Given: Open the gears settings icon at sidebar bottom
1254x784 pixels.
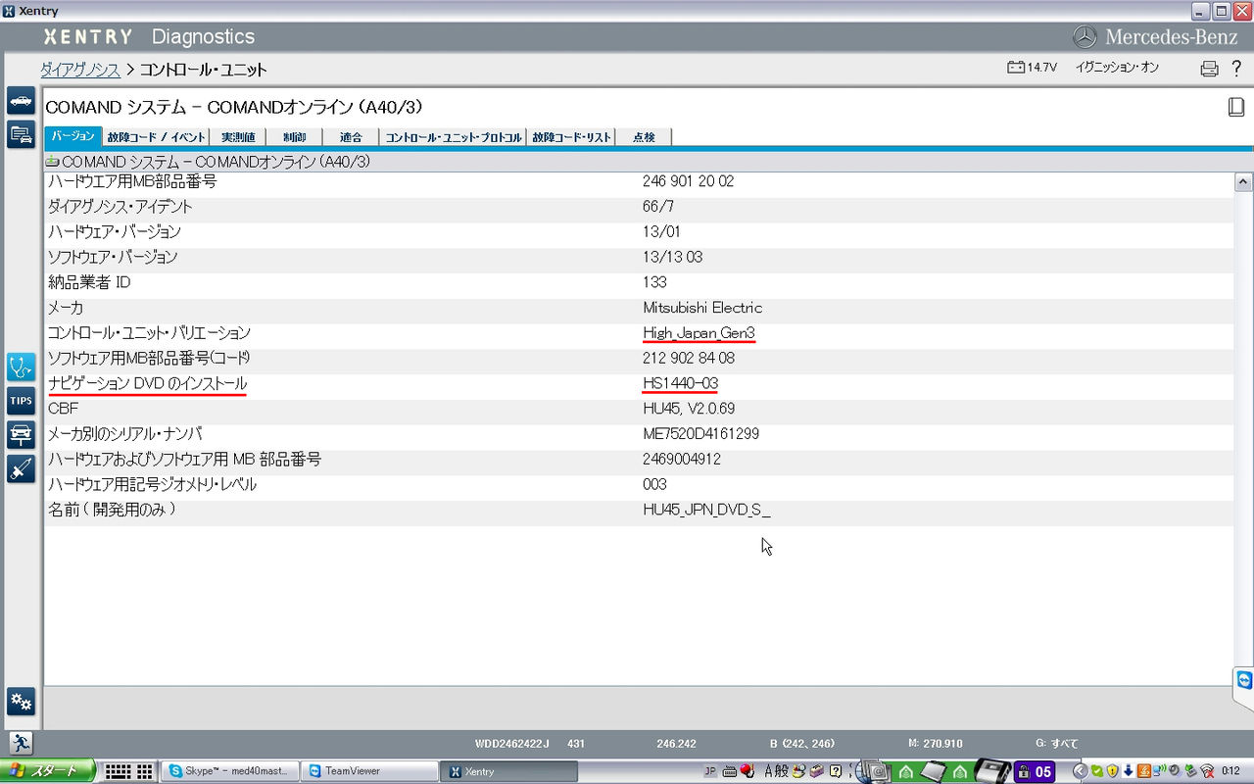Looking at the screenshot, I should 21,702.
